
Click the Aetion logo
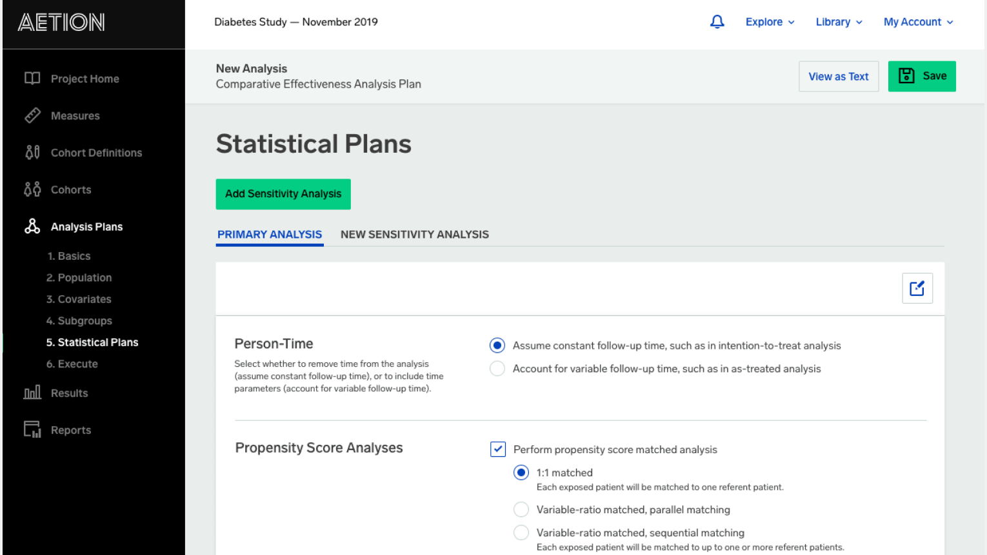click(61, 23)
